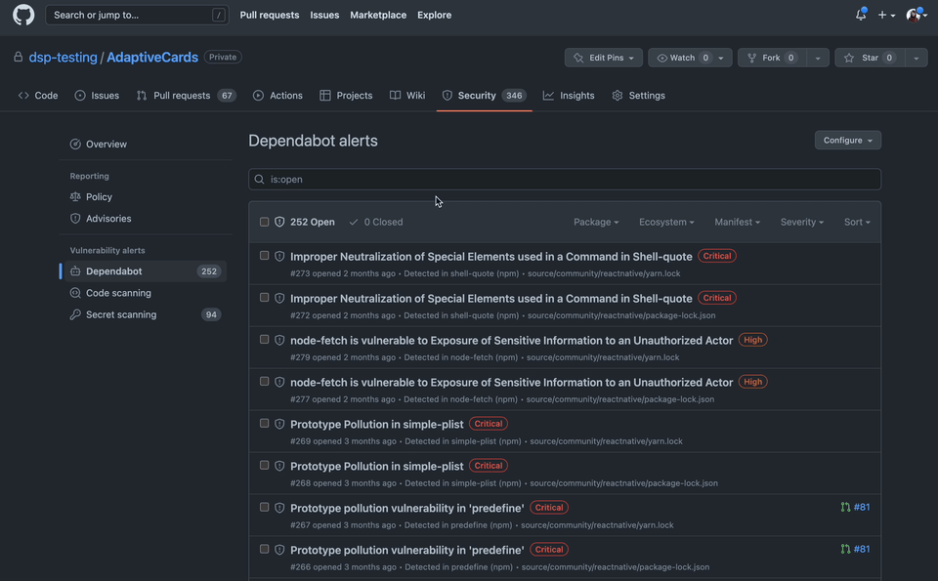Click the Edit Pins button
The image size is (938, 581).
[x=604, y=58]
